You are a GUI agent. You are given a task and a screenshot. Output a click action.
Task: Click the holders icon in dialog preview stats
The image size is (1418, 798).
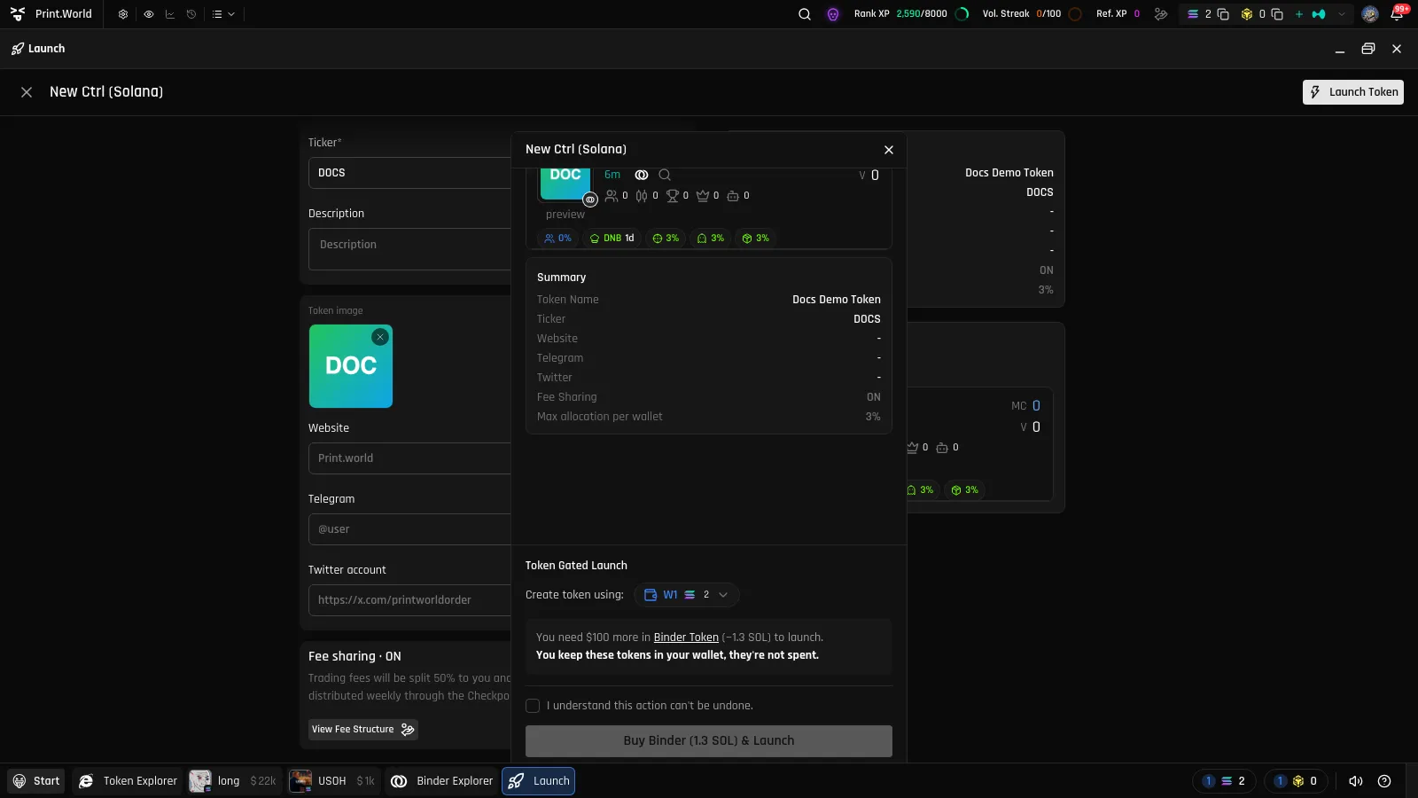pos(612,196)
